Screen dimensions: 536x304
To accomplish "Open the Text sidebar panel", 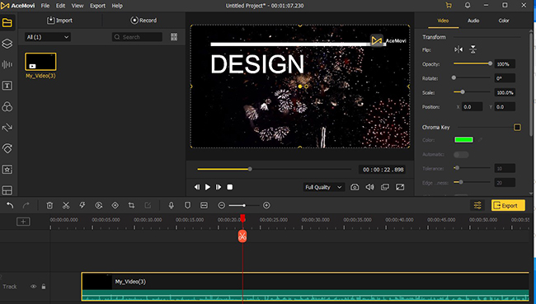I will [x=7, y=86].
